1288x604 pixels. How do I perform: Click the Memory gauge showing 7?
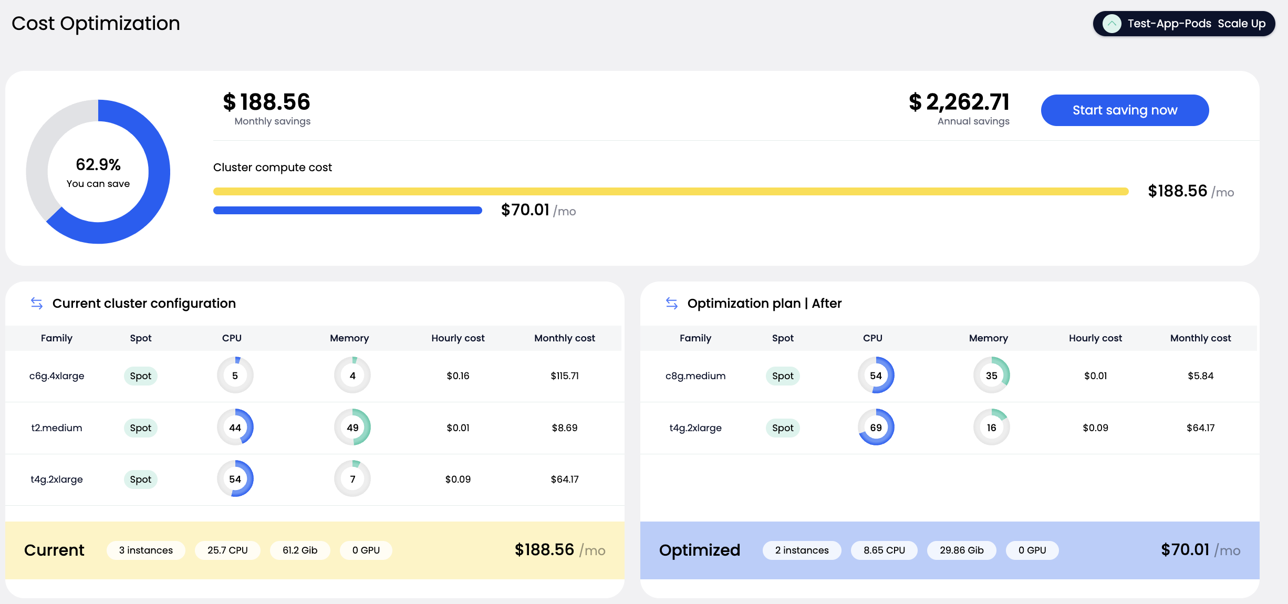click(352, 479)
